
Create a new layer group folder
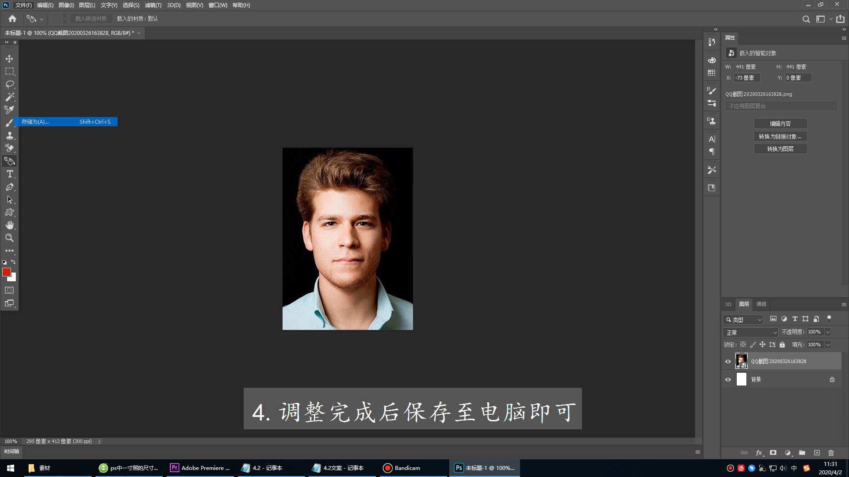(802, 453)
